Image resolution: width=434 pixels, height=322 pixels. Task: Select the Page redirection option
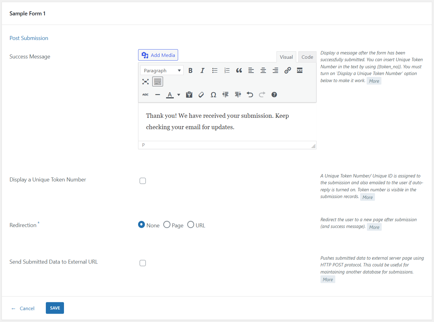point(167,225)
